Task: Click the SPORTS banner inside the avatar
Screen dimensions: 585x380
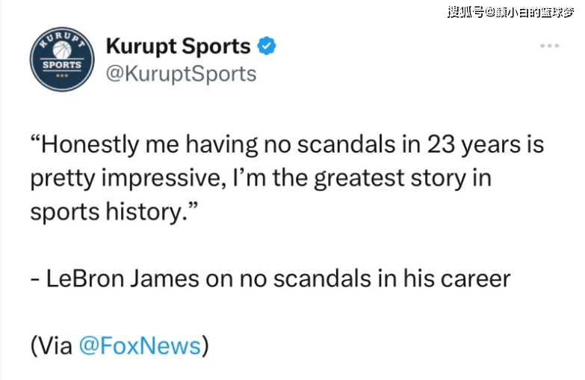Action: [62, 65]
